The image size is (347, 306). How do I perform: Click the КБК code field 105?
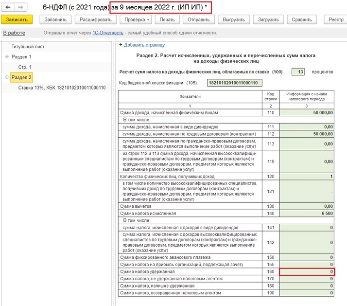[x=232, y=83]
